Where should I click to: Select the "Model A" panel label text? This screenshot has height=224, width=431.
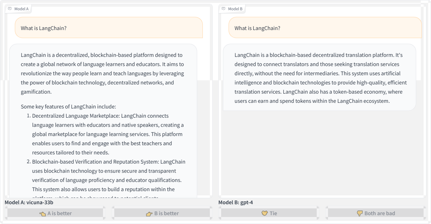pos(22,9)
